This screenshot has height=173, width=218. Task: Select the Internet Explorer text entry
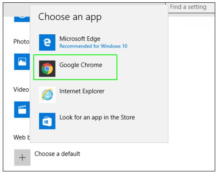click(x=82, y=91)
